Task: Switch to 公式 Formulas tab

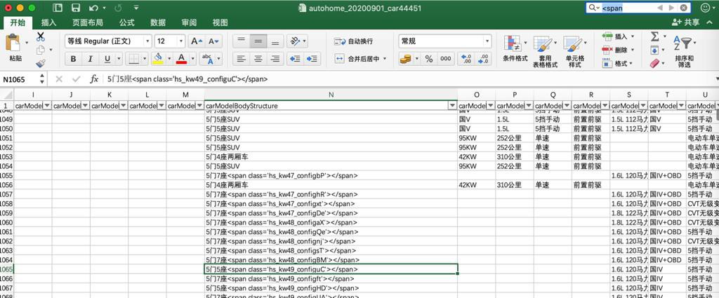Action: [127, 22]
